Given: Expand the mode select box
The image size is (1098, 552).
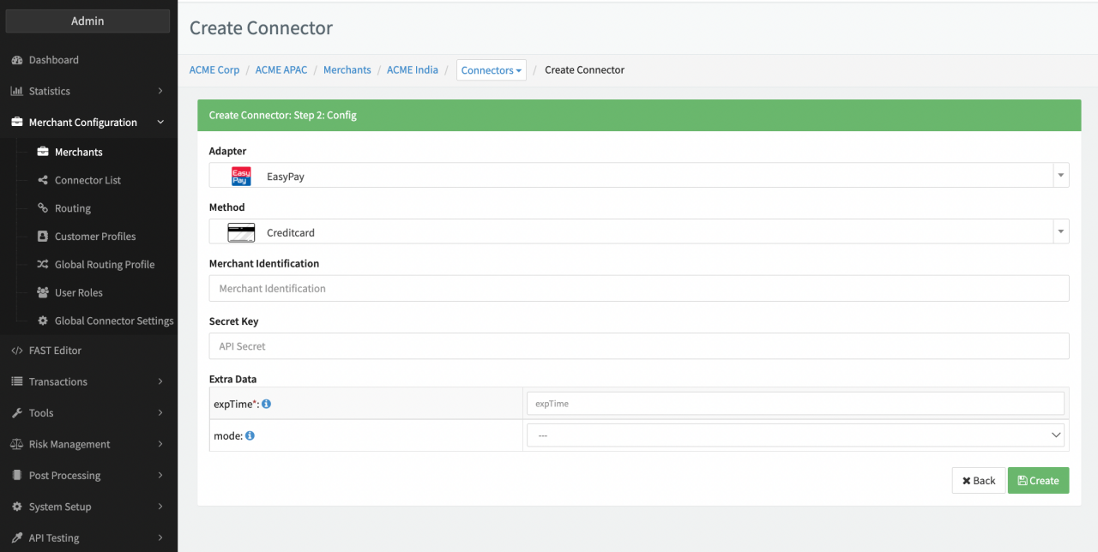Looking at the screenshot, I should click(795, 435).
